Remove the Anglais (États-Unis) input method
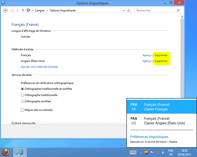The height and width of the screenshot is (157, 197). (x=161, y=61)
